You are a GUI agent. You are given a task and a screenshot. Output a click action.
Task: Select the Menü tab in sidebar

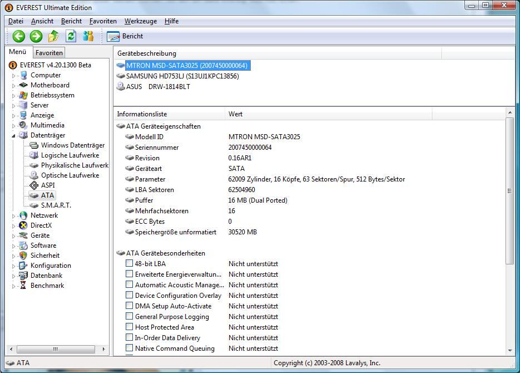18,52
